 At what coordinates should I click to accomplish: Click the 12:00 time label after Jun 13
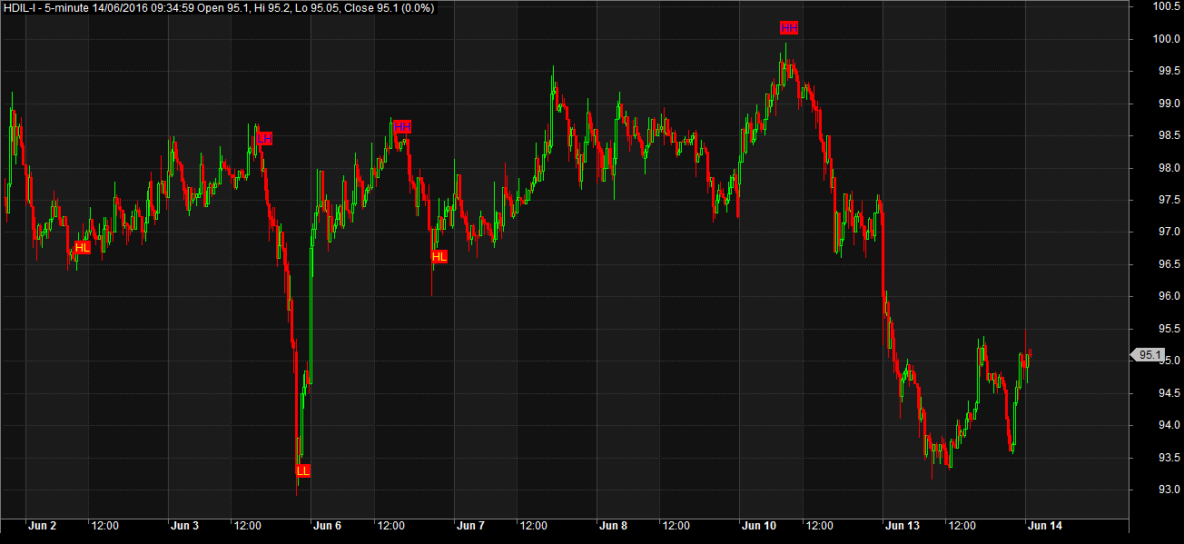click(961, 526)
